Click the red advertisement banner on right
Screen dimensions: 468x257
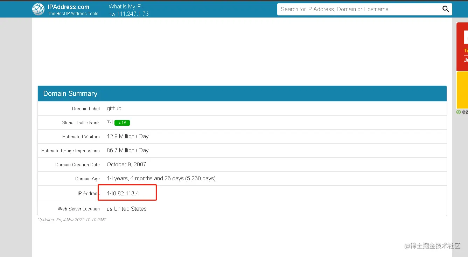[462, 47]
